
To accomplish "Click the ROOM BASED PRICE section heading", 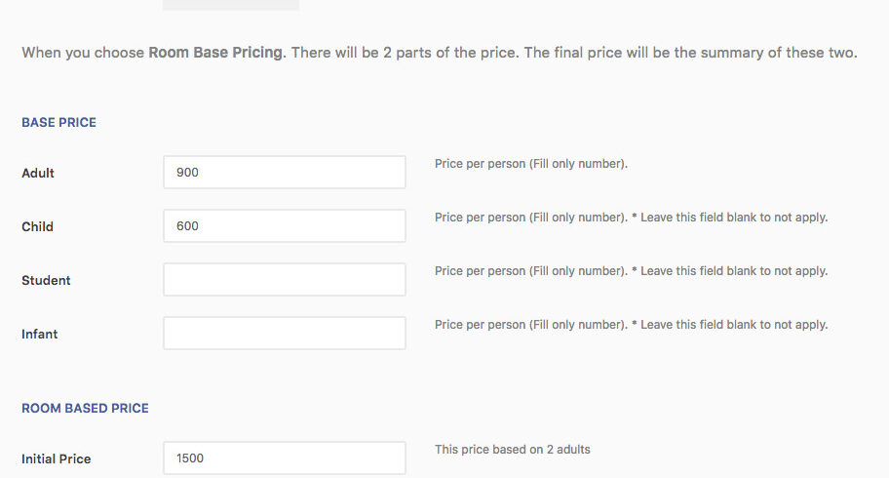I will click(x=85, y=409).
